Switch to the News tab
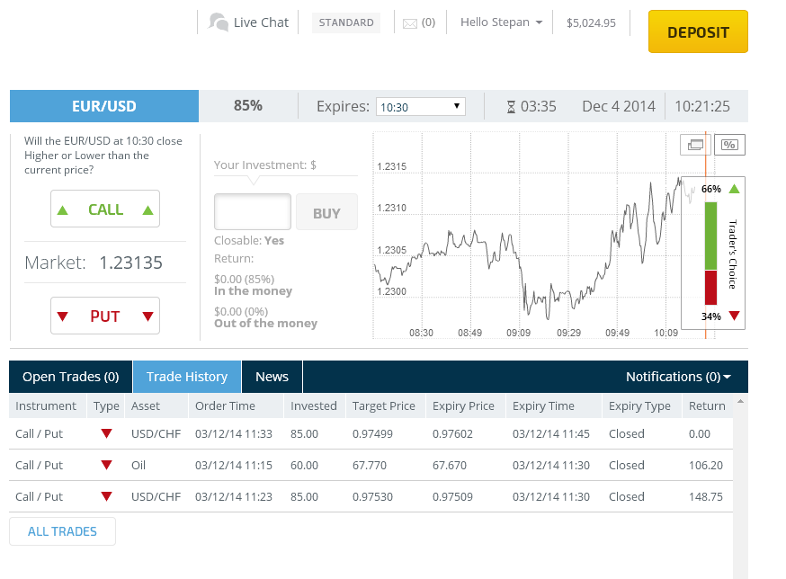This screenshot has height=579, width=786. (272, 377)
